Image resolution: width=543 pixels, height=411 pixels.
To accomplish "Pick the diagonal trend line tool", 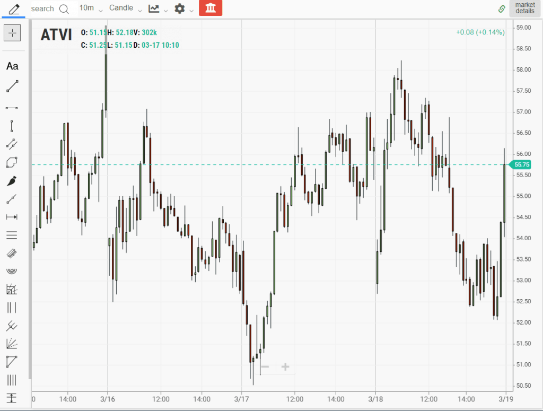I will point(12,86).
